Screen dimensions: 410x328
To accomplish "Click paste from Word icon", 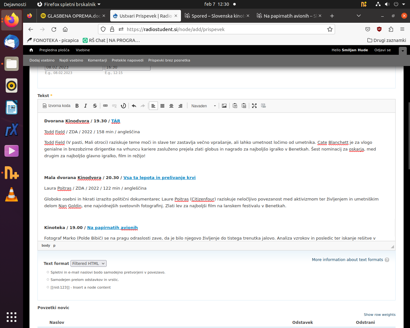I will click(x=244, y=106).
